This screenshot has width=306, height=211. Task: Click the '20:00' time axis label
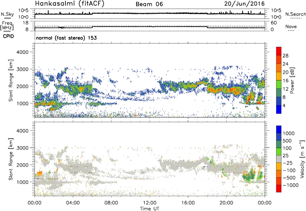226,203
